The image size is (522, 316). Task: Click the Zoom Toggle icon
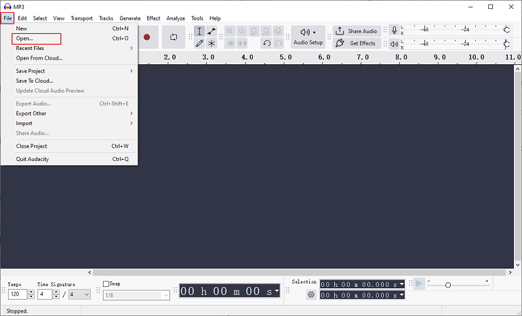(278, 32)
